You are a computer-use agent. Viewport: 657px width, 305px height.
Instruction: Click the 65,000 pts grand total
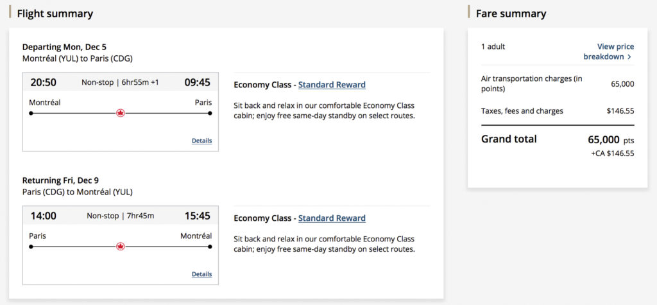click(611, 139)
